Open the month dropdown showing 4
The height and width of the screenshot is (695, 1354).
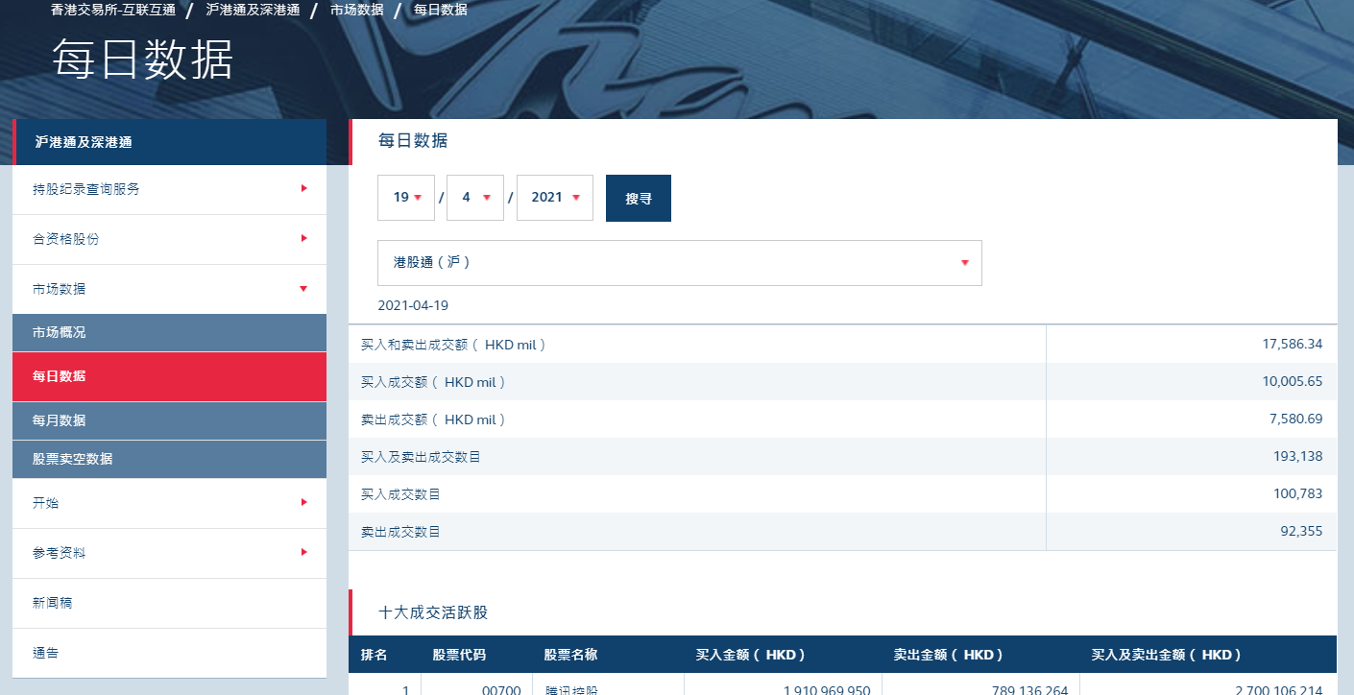point(475,198)
